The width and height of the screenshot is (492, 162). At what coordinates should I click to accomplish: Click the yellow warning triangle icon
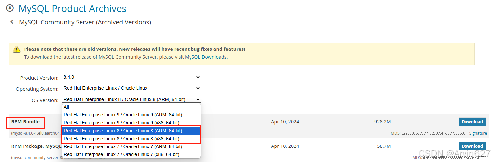(x=16, y=49)
